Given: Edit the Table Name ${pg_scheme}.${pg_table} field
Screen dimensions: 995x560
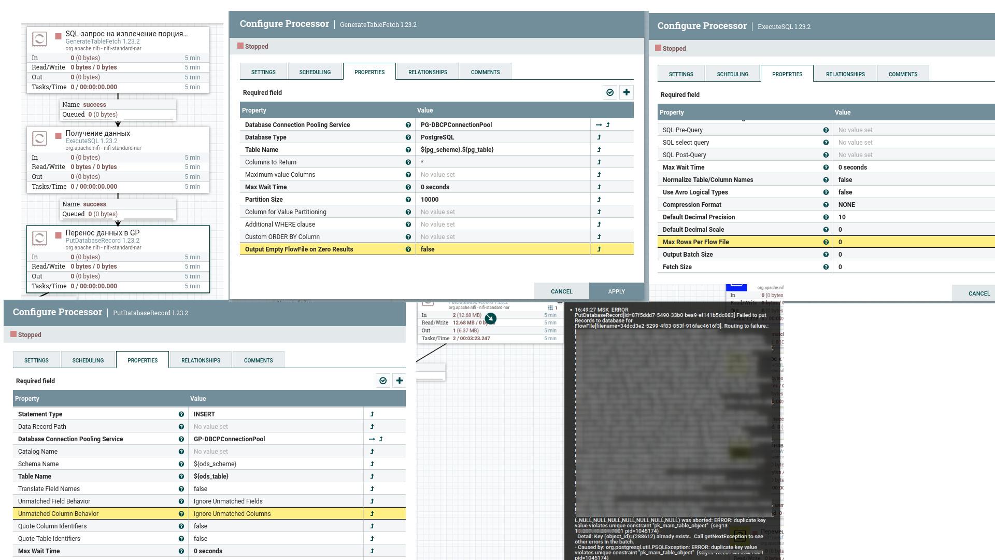Looking at the screenshot, I should click(503, 150).
